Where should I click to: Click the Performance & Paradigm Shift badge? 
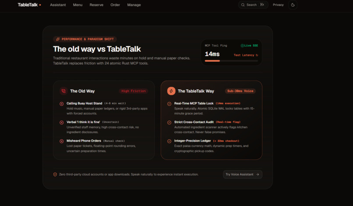pyautogui.click(x=85, y=39)
